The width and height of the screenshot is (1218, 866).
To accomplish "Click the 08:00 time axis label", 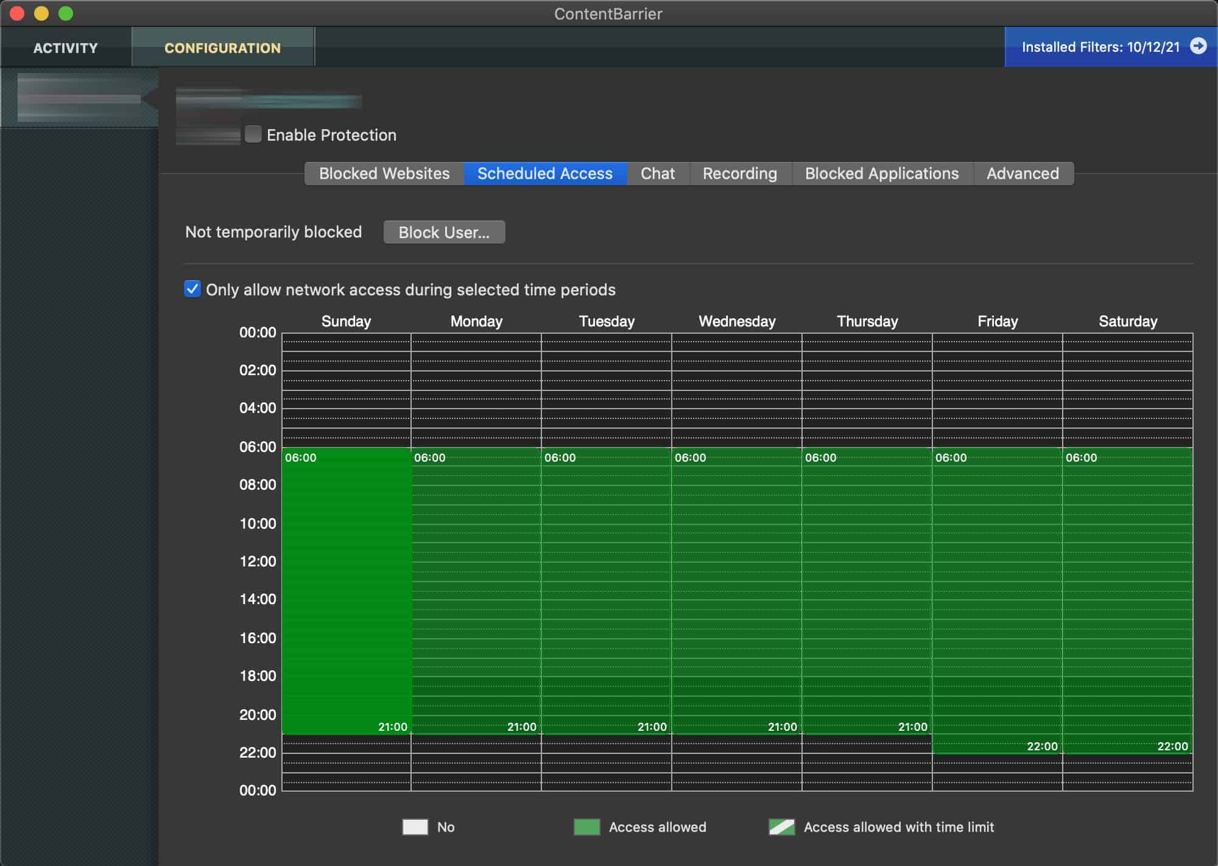I will click(258, 484).
